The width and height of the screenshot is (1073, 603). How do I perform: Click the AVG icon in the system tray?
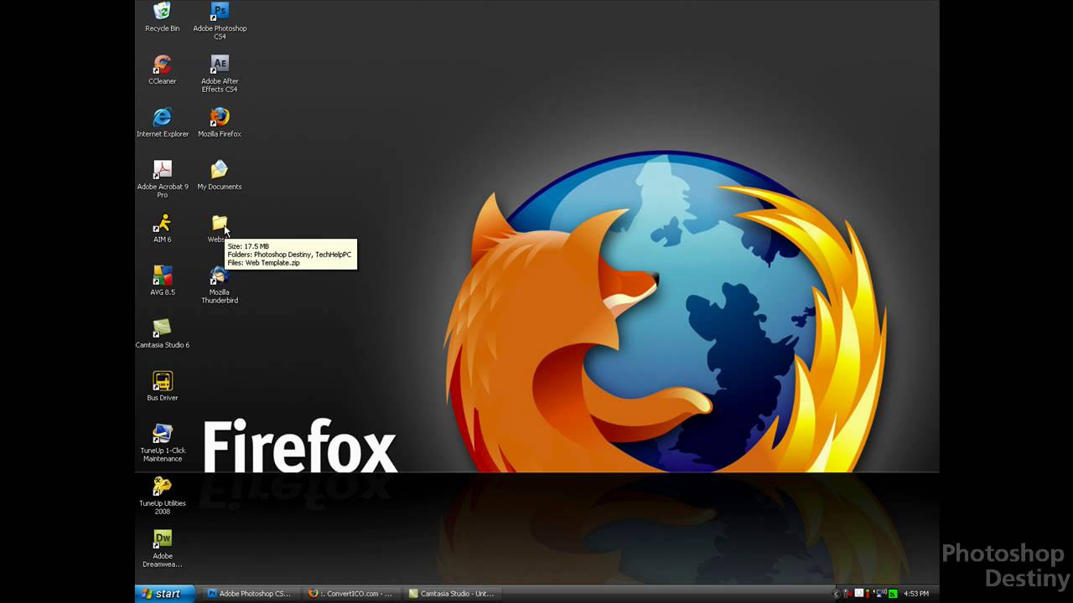(x=892, y=594)
